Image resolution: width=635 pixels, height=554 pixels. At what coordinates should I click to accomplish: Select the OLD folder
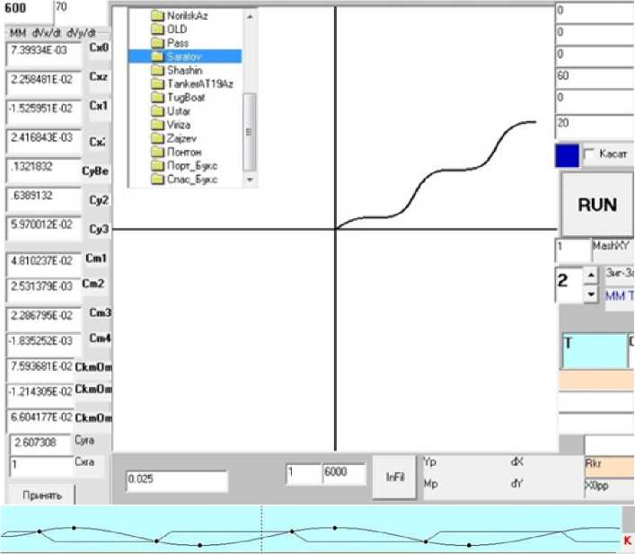(169, 29)
